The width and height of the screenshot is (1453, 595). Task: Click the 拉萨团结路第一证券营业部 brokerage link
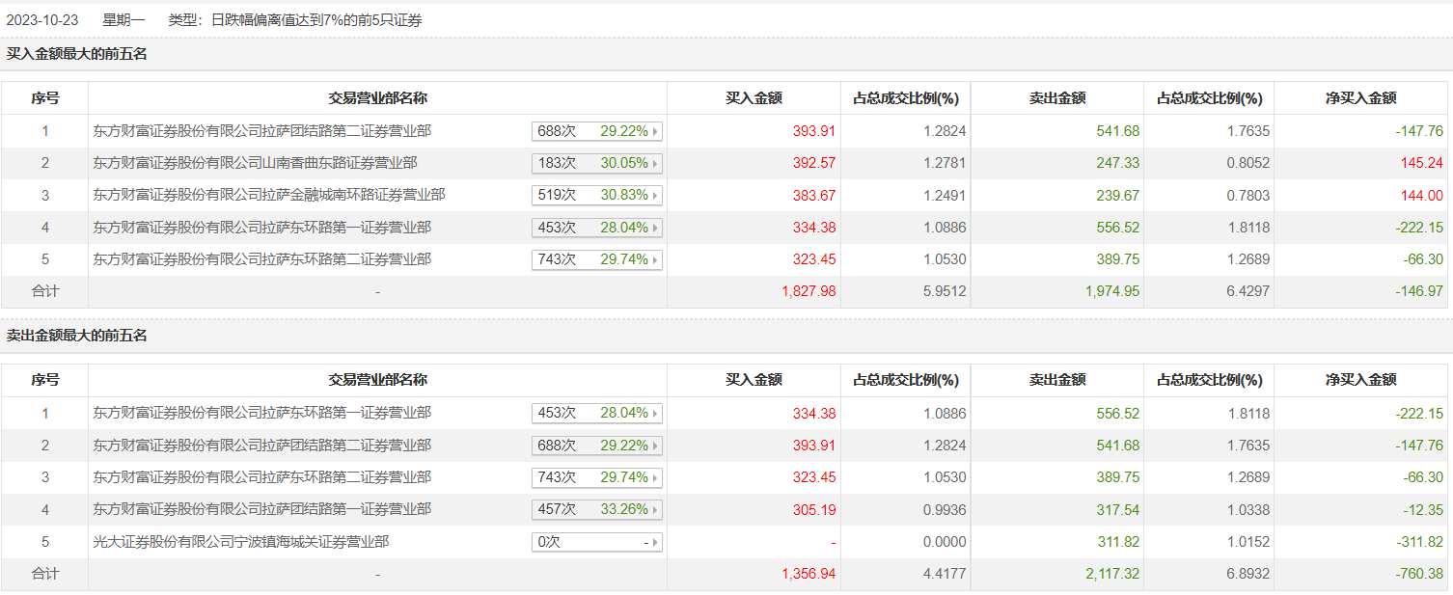point(261,508)
